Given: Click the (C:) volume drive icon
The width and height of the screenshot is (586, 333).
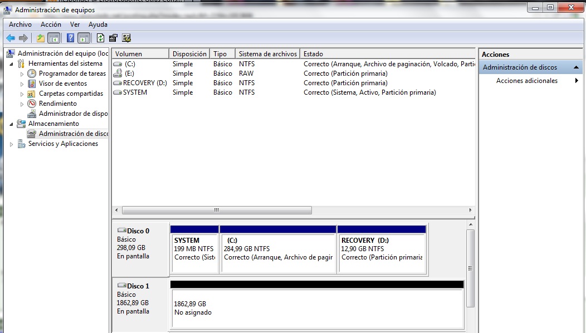Looking at the screenshot, I should tap(118, 64).
